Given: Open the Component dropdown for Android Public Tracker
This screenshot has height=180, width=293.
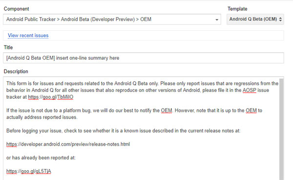Looking at the screenshot, I should click(112, 19).
